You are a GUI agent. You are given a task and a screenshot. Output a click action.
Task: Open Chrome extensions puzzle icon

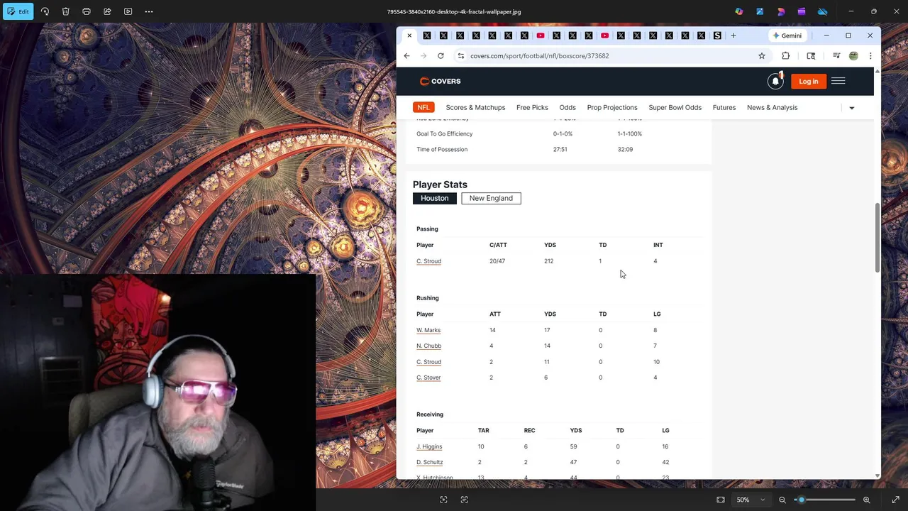(786, 55)
